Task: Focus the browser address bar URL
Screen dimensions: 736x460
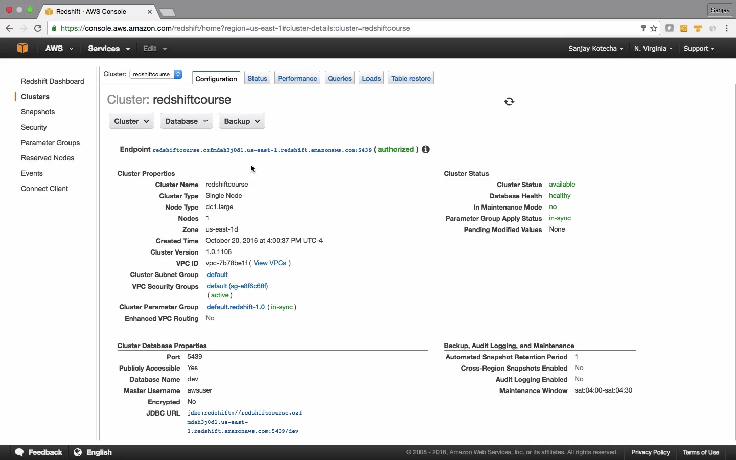Action: [236, 28]
